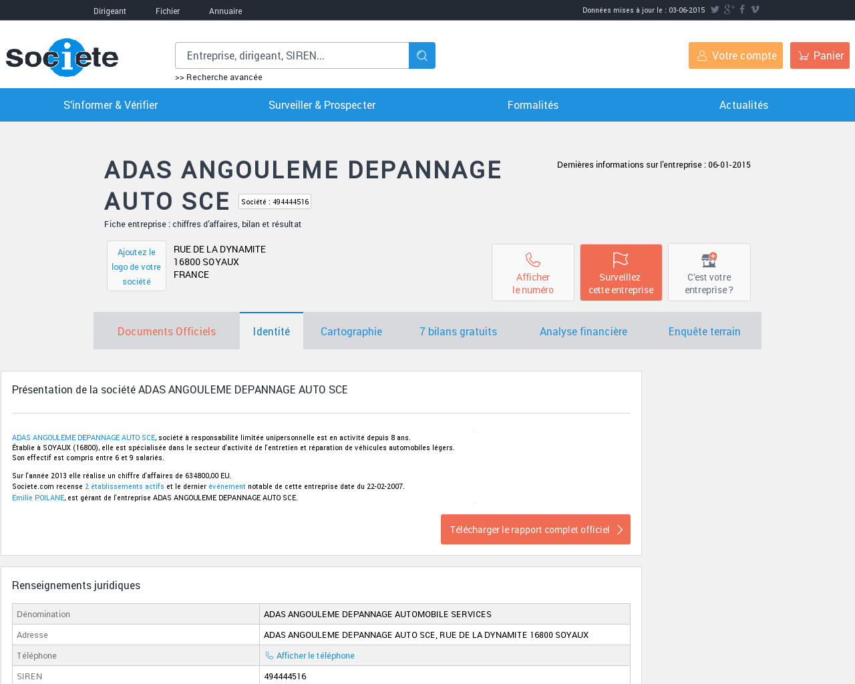855x684 pixels.
Task: Click the Votre compte button
Action: pos(735,55)
